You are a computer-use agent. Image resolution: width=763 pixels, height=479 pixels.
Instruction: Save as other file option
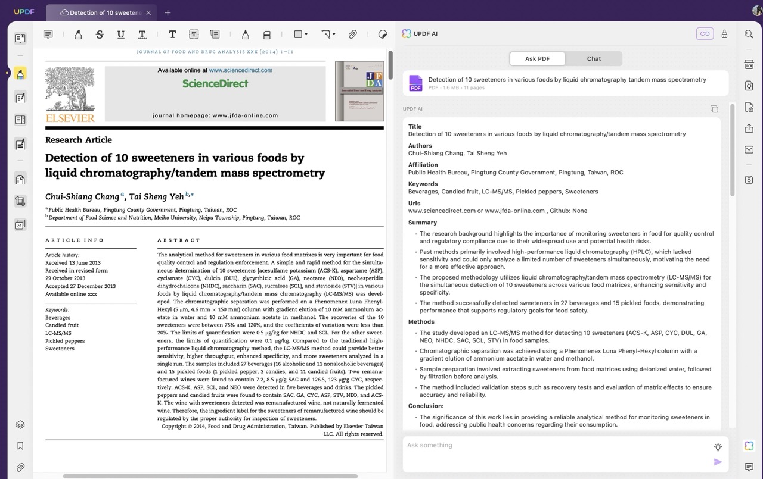click(749, 180)
